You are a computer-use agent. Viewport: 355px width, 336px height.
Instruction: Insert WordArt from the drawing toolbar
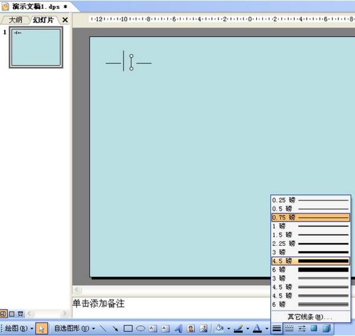tap(179, 328)
